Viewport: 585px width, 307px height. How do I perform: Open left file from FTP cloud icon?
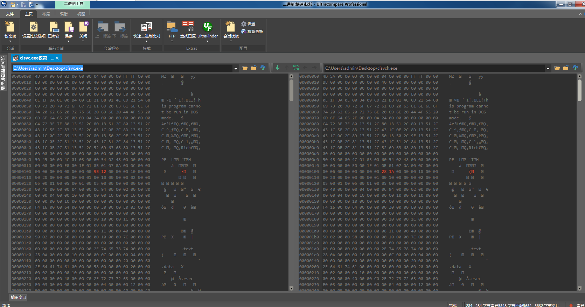pyautogui.click(x=263, y=68)
